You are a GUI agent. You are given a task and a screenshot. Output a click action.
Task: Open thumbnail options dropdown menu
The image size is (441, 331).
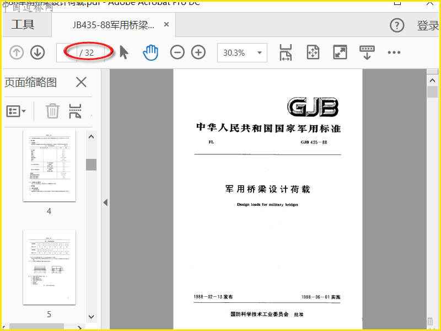click(x=16, y=111)
